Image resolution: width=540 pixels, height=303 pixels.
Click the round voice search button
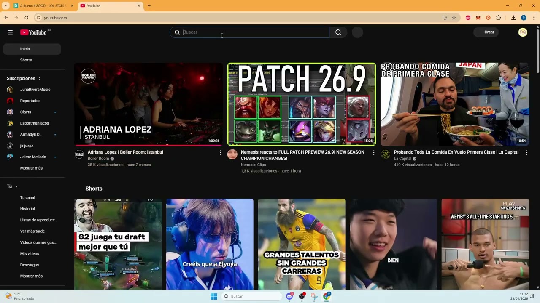tap(357, 32)
